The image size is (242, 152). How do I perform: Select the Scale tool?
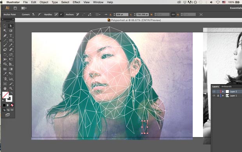click(11, 55)
